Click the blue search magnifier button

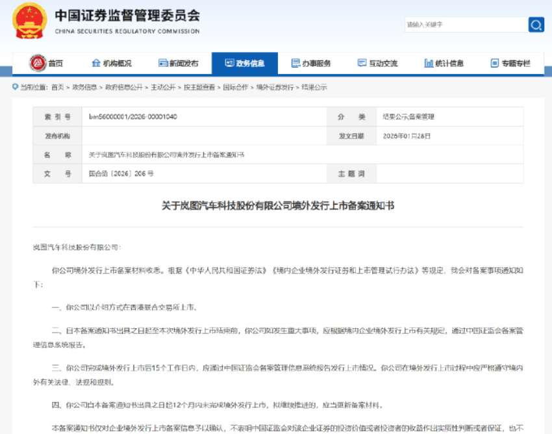(x=536, y=25)
